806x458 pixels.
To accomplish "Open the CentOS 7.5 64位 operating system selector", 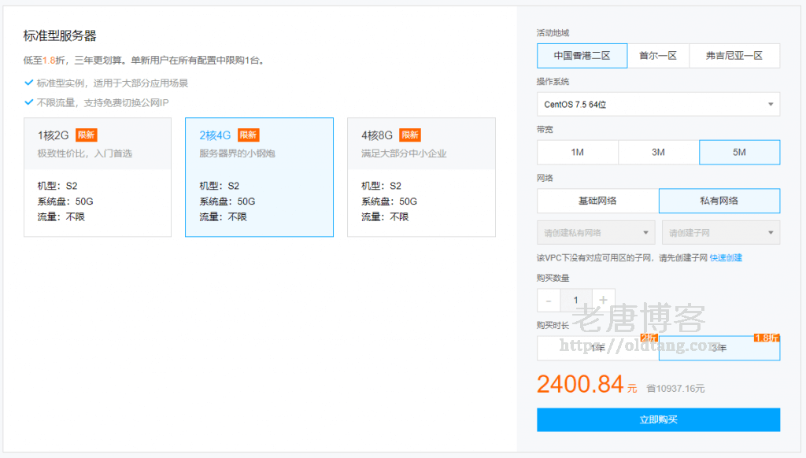I will 658,104.
